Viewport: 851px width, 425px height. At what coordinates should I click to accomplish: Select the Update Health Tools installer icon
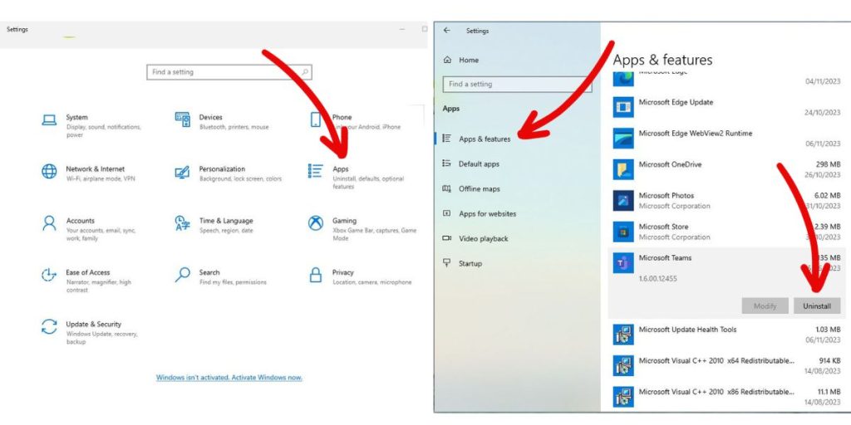[623, 335]
